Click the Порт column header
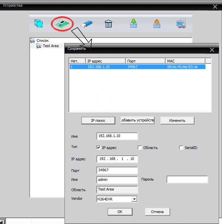The height and width of the screenshot is (224, 222). click(145, 61)
